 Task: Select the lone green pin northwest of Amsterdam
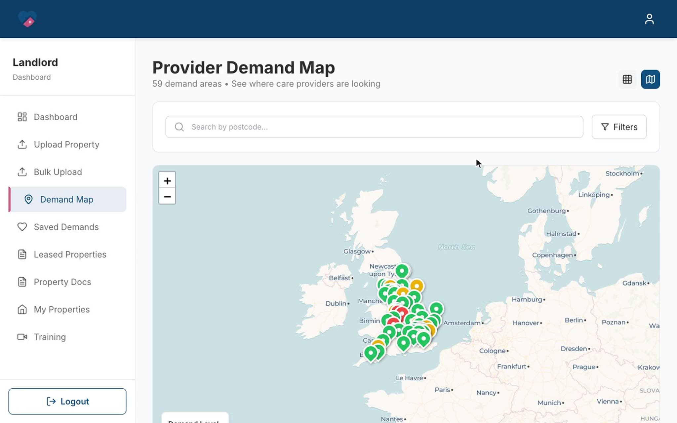click(436, 309)
